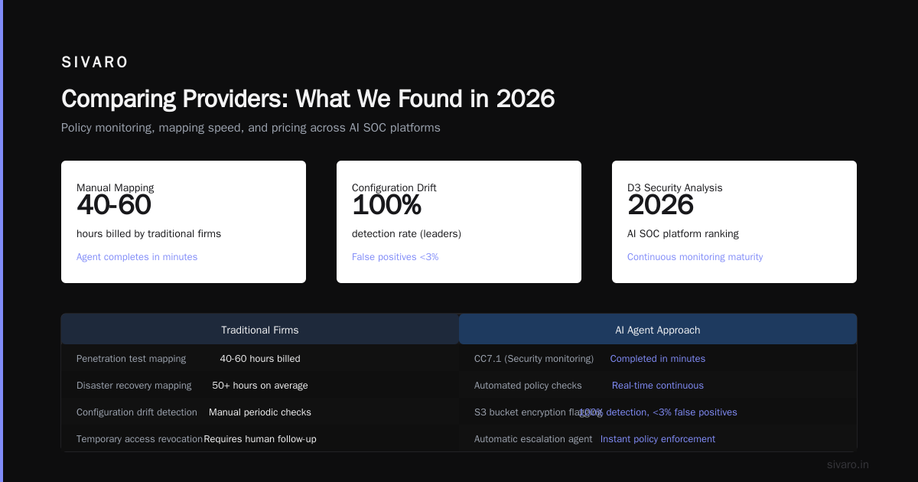The height and width of the screenshot is (482, 918).
Task: Click the subtitle about policy monitoring and pricing
Action: pos(251,128)
